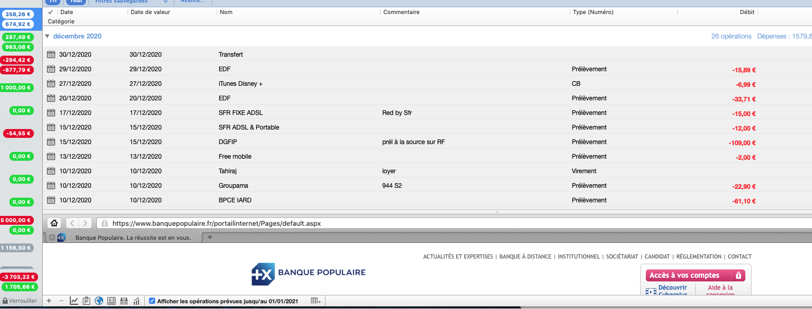Go back in the embedded browser

click(72, 223)
